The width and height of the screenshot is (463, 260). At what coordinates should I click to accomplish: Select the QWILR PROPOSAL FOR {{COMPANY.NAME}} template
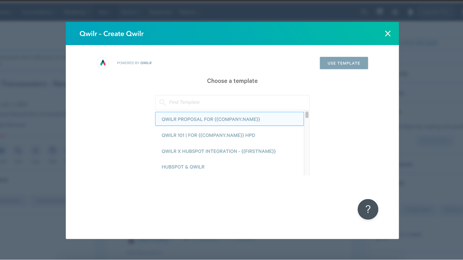229,119
